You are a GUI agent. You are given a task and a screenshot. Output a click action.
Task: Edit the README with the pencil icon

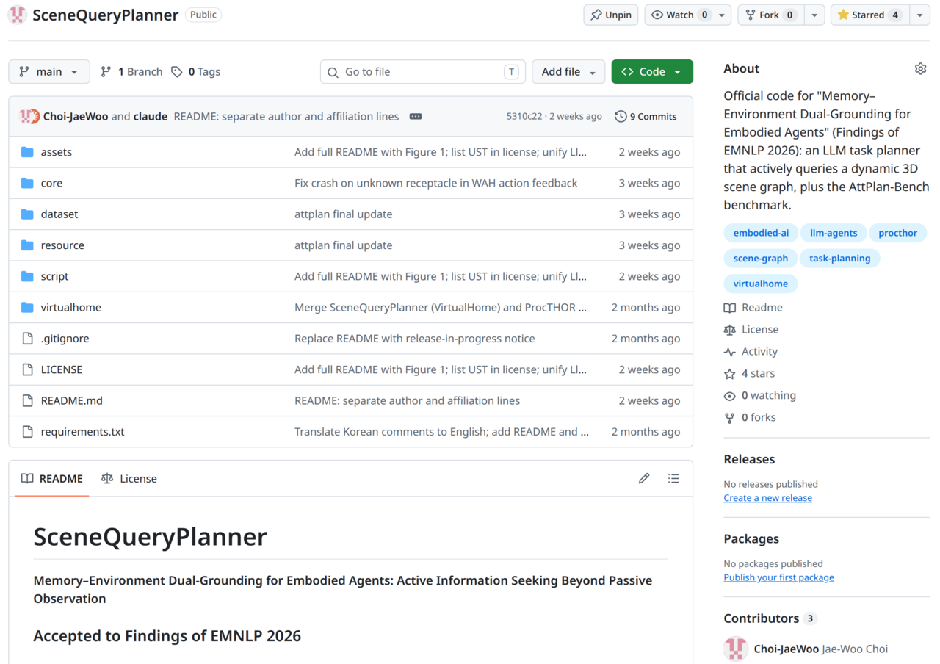click(x=644, y=478)
